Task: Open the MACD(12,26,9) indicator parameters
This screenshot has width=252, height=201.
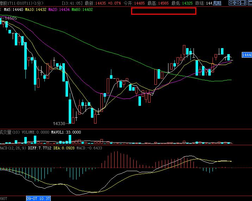Action: (13, 149)
